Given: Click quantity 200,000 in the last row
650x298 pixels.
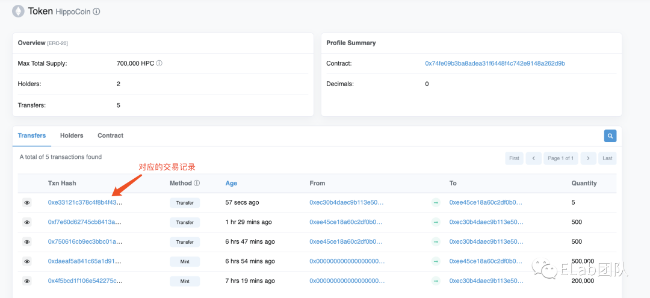Looking at the screenshot, I should tap(583, 281).
